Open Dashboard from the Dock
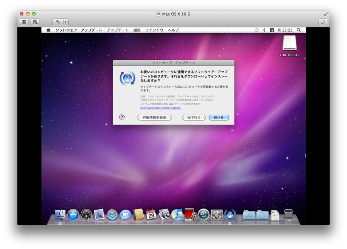This screenshot has height=249, width=347. click(x=86, y=215)
